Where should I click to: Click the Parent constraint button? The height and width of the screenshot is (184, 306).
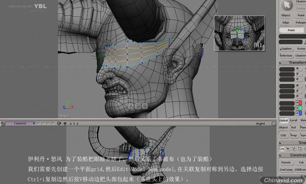[x=286, y=162]
